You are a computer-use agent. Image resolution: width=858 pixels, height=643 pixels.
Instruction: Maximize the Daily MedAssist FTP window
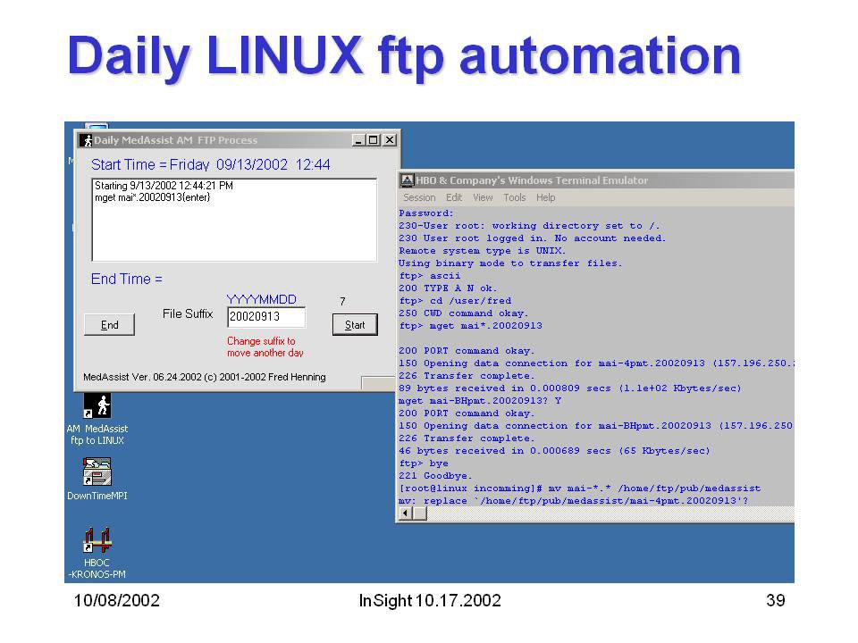click(x=374, y=140)
